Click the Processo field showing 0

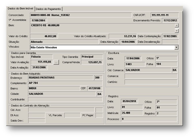pos(149,119)
